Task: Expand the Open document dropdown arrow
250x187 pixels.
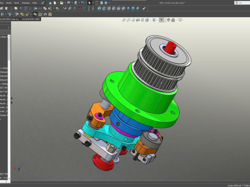Action: tap(65, 3)
